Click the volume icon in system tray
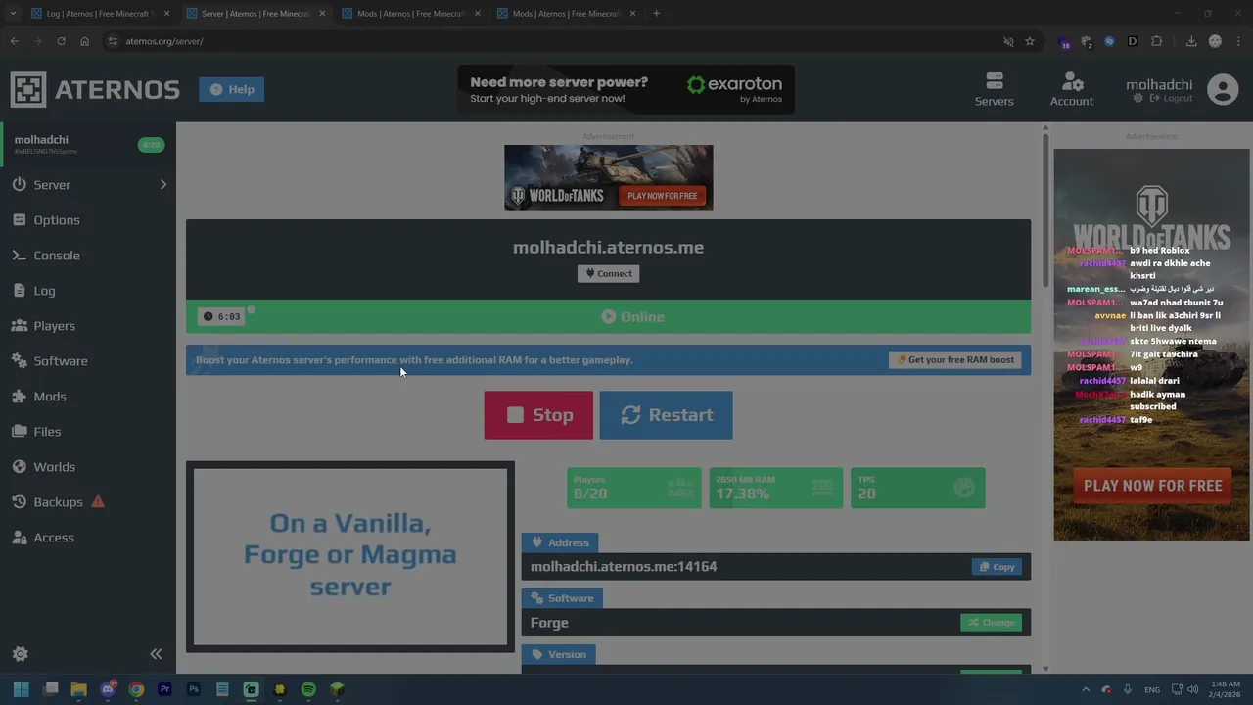This screenshot has height=705, width=1253. 1193,689
